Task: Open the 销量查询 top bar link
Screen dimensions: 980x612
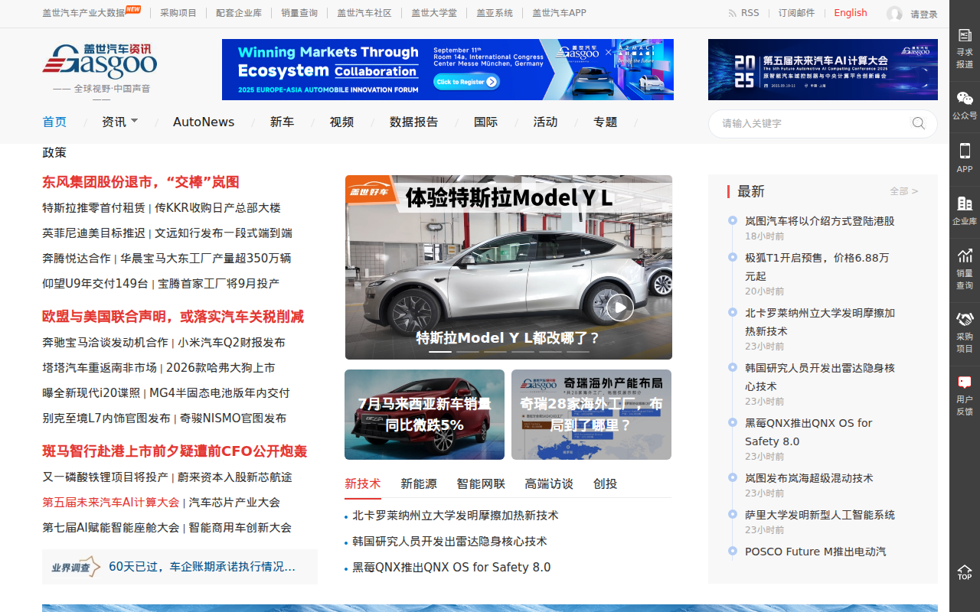Action: [299, 13]
